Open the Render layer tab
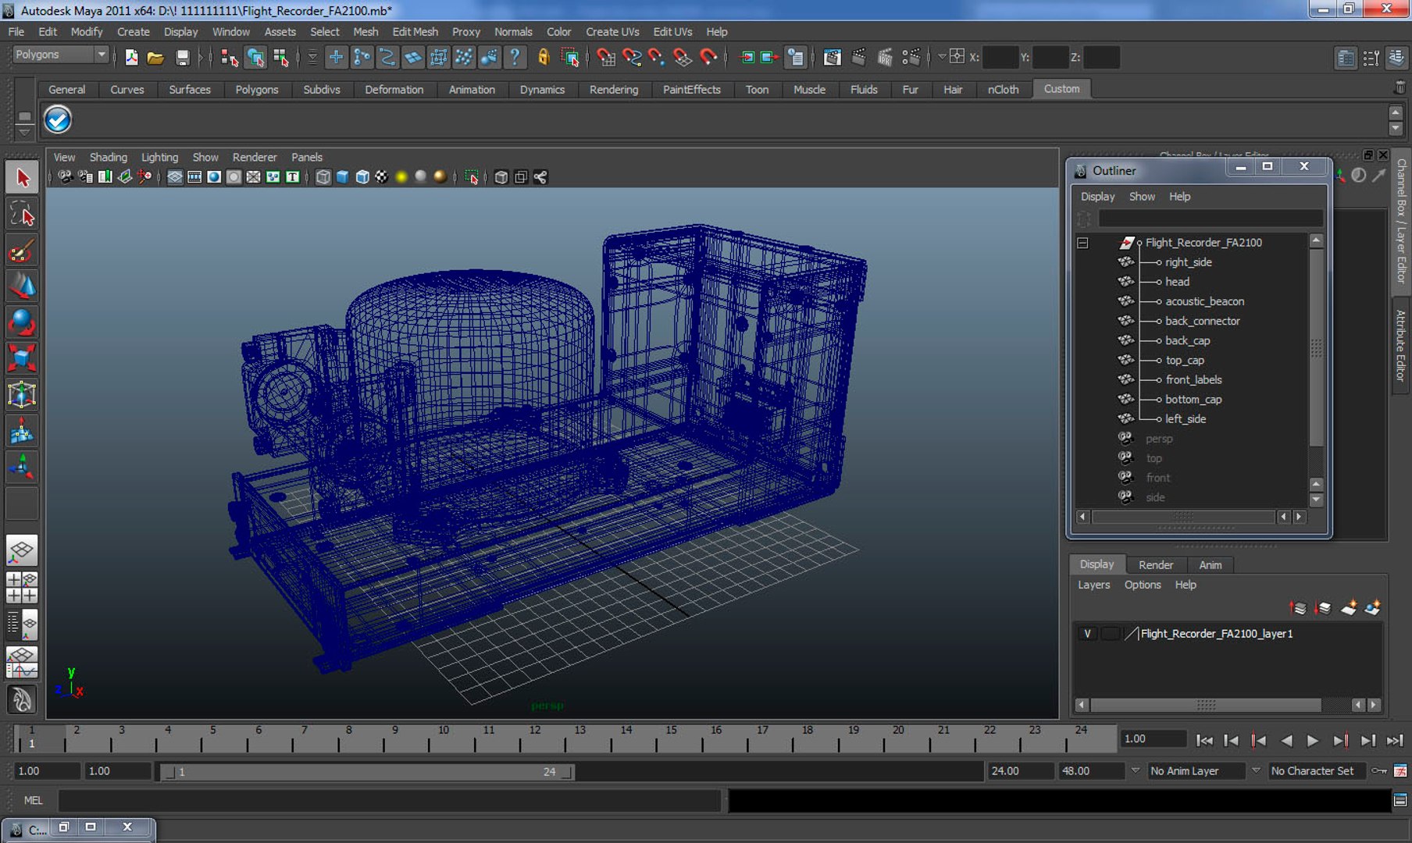The height and width of the screenshot is (843, 1412). click(x=1155, y=564)
